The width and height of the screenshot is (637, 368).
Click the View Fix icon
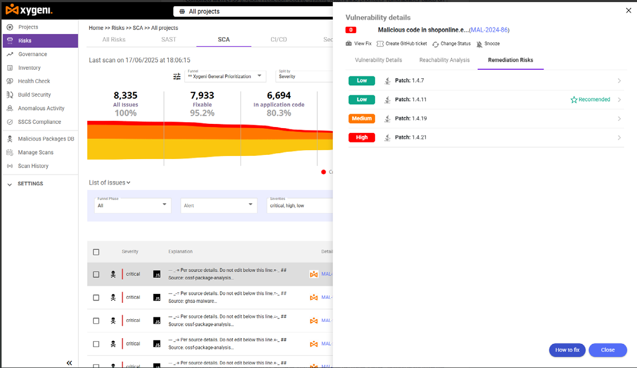click(349, 44)
